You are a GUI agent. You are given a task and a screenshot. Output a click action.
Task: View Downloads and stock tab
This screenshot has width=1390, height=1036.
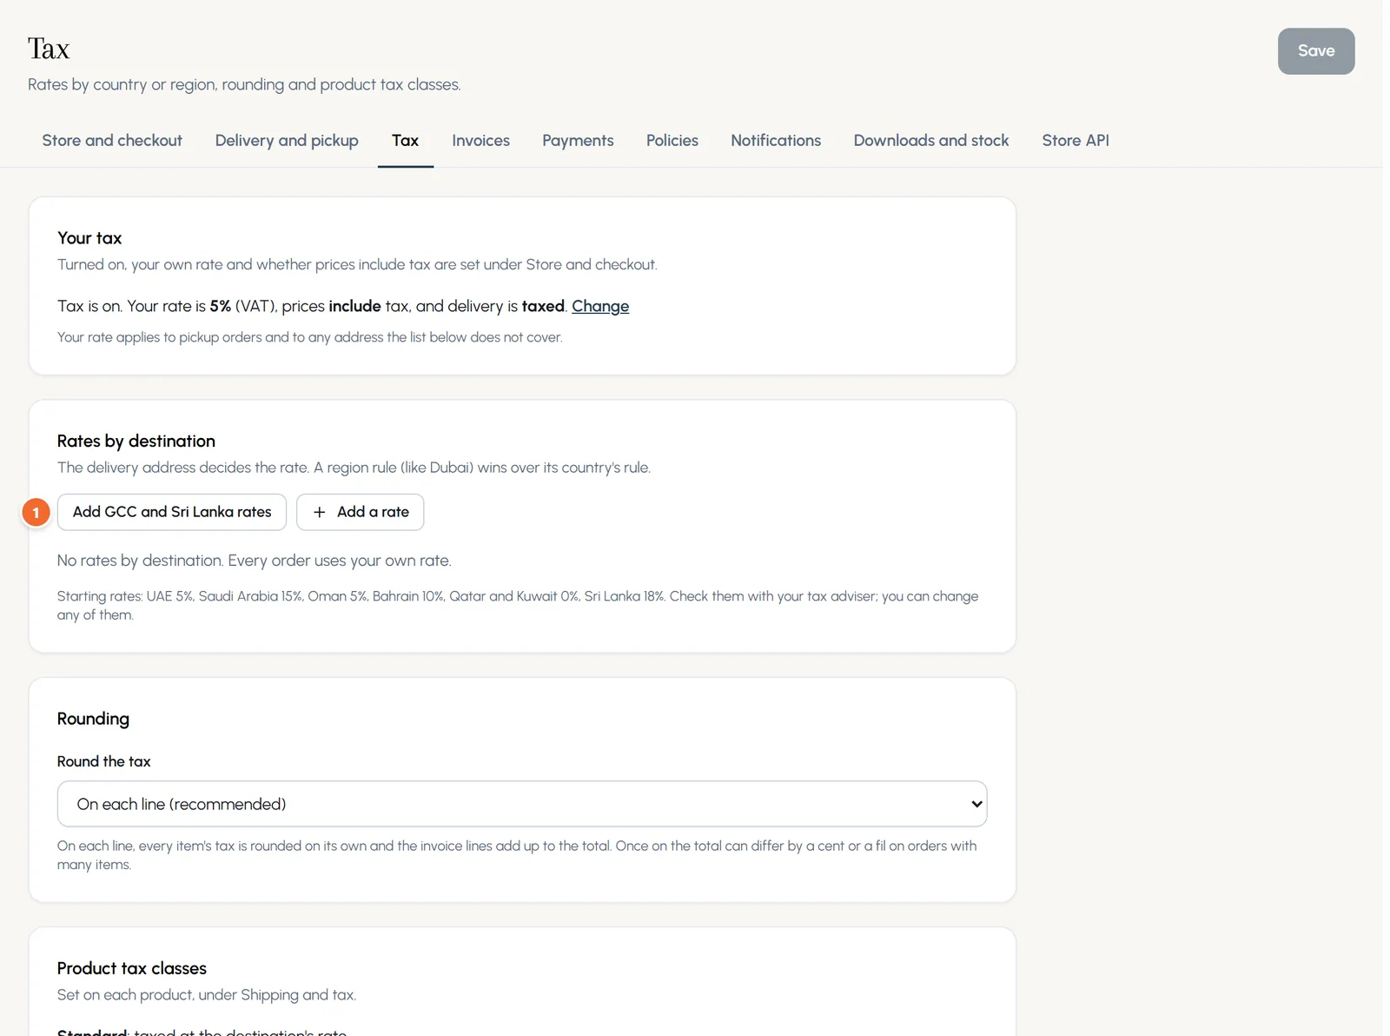(931, 141)
